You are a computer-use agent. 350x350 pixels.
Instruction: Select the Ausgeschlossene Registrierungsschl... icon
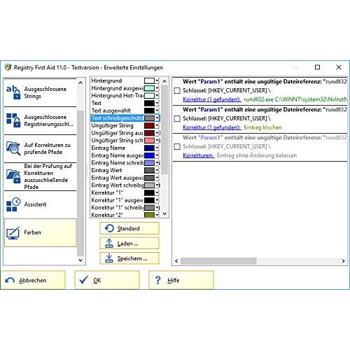coord(13,120)
